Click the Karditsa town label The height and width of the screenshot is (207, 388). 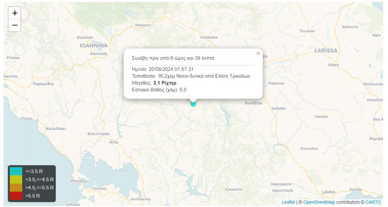coord(254,103)
